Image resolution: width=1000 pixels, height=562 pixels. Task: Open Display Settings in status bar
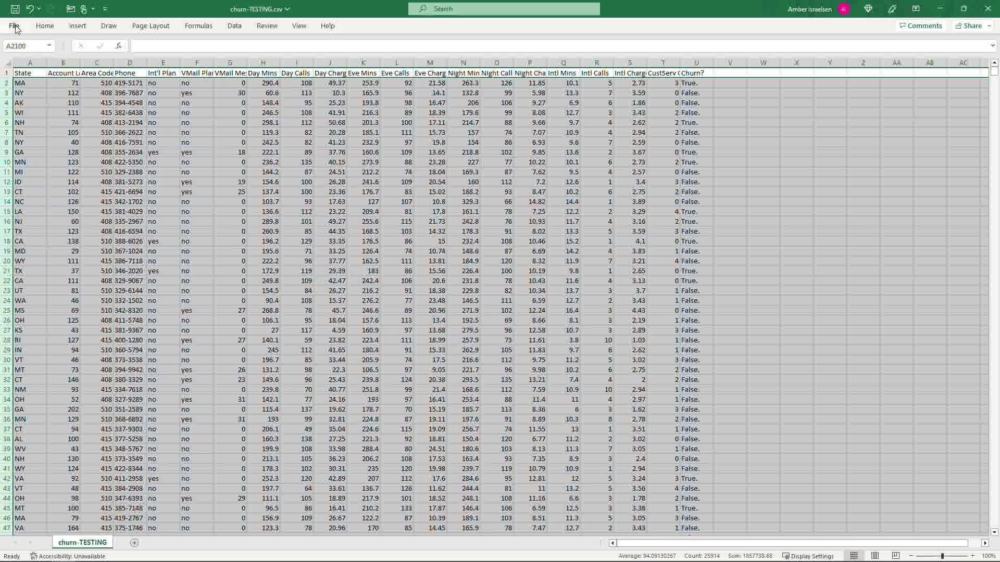808,556
